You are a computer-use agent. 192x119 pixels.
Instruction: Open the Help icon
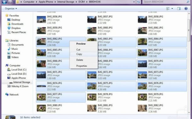[186, 8]
